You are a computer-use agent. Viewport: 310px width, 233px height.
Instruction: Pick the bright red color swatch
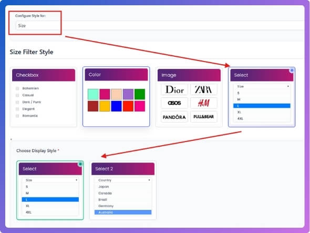pos(128,106)
